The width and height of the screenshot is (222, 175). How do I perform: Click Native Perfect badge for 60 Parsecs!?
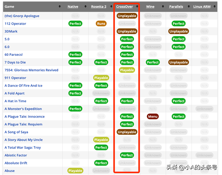(75, 55)
